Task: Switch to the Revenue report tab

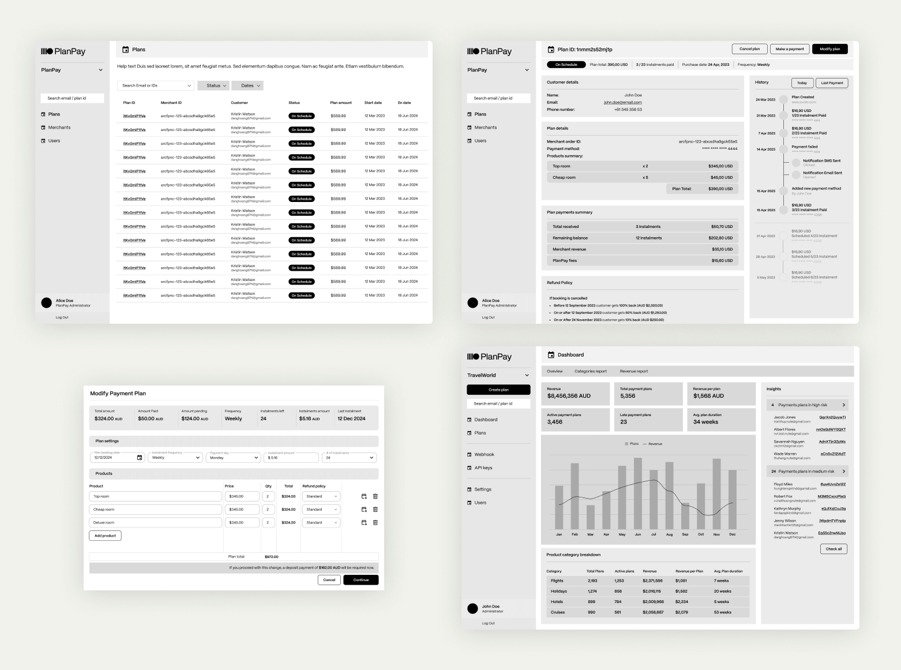Action: [x=634, y=372]
